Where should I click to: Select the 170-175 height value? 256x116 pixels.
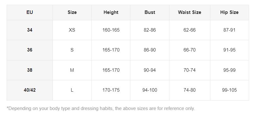pyautogui.click(x=111, y=90)
